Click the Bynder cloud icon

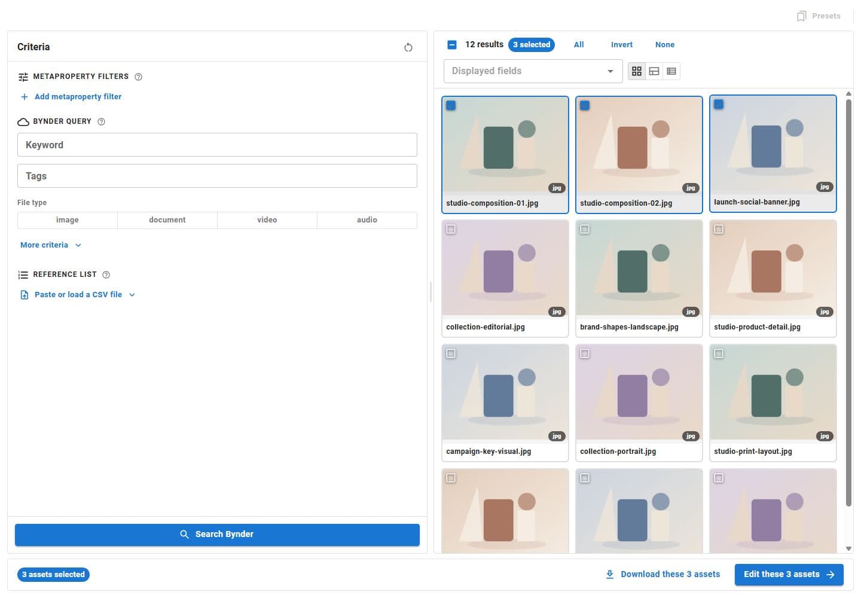23,121
